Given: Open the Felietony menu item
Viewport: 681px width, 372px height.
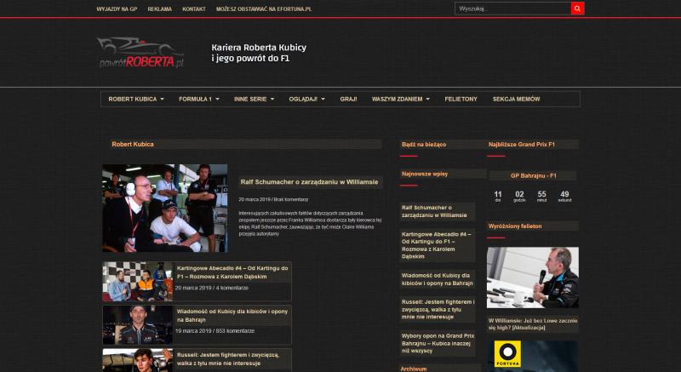Looking at the screenshot, I should 461,99.
